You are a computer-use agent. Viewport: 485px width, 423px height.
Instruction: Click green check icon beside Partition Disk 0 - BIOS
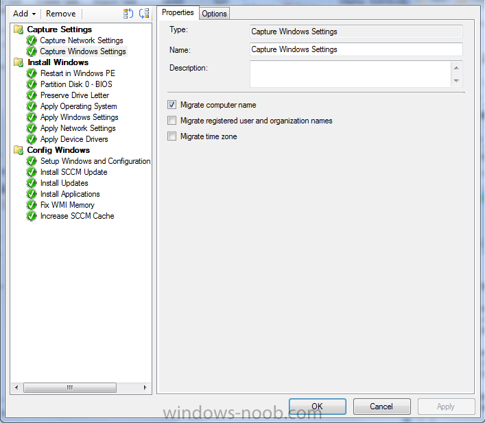coord(31,84)
